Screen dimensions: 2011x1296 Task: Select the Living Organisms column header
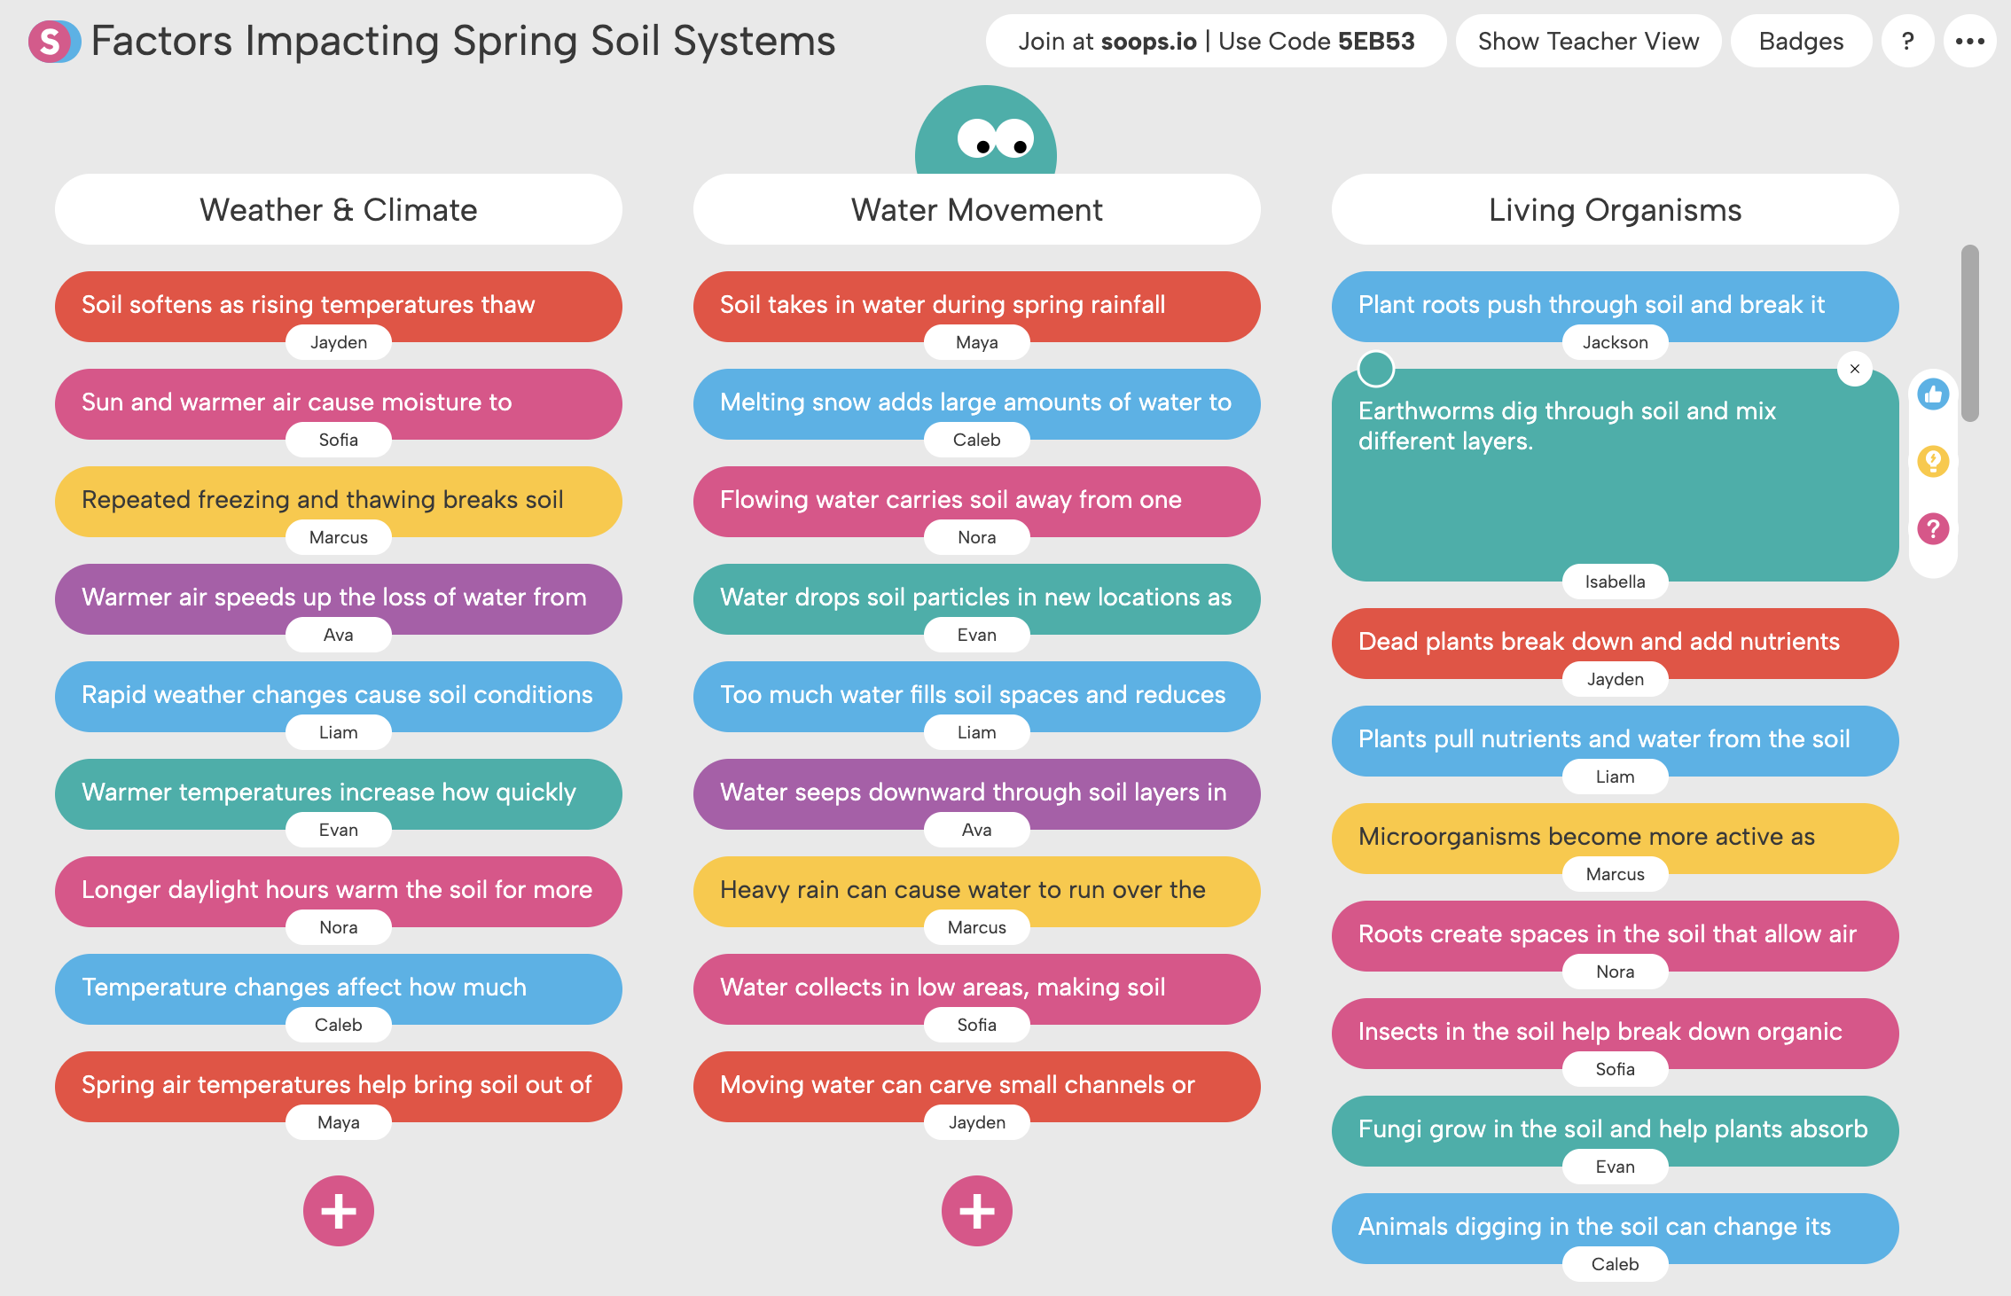(x=1615, y=210)
